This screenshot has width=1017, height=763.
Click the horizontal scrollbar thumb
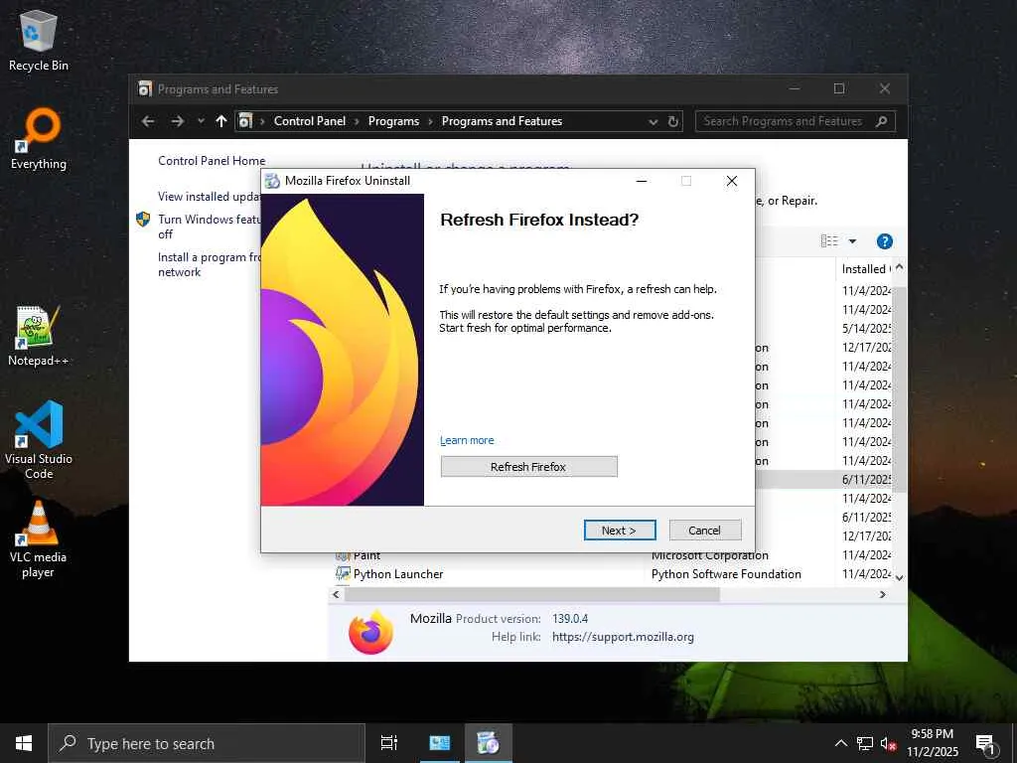coord(532,594)
